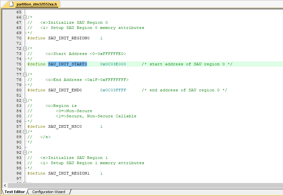Click the SAU_INIT_REGION1 identifier
This screenshot has width=283, height=196.
pyautogui.click(x=69, y=173)
